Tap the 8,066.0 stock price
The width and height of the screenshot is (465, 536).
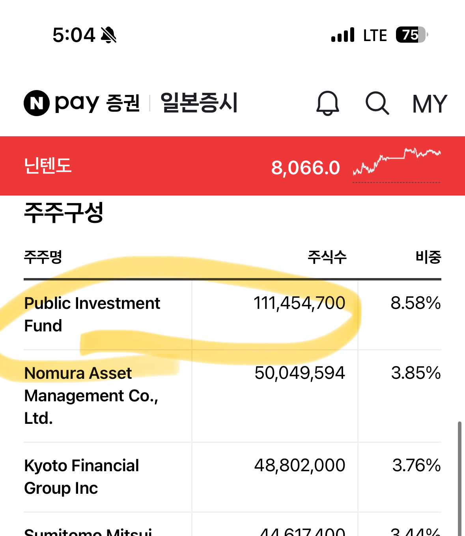(306, 167)
